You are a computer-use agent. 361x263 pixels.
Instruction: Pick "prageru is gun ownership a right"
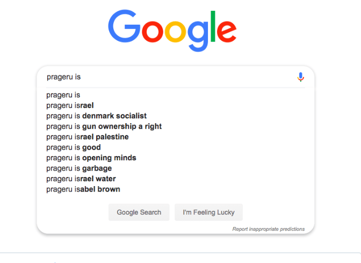(x=104, y=126)
